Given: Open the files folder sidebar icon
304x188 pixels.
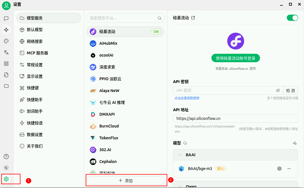Looking at the screenshot, I should tap(6, 86).
